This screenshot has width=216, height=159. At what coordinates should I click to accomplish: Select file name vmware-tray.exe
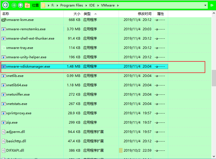[x=20, y=48]
